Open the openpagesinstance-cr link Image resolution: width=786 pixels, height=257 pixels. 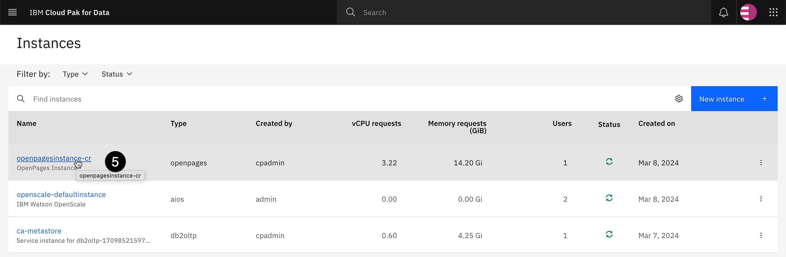[54, 158]
